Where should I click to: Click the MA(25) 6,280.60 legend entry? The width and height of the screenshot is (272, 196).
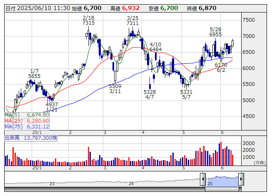(27, 121)
